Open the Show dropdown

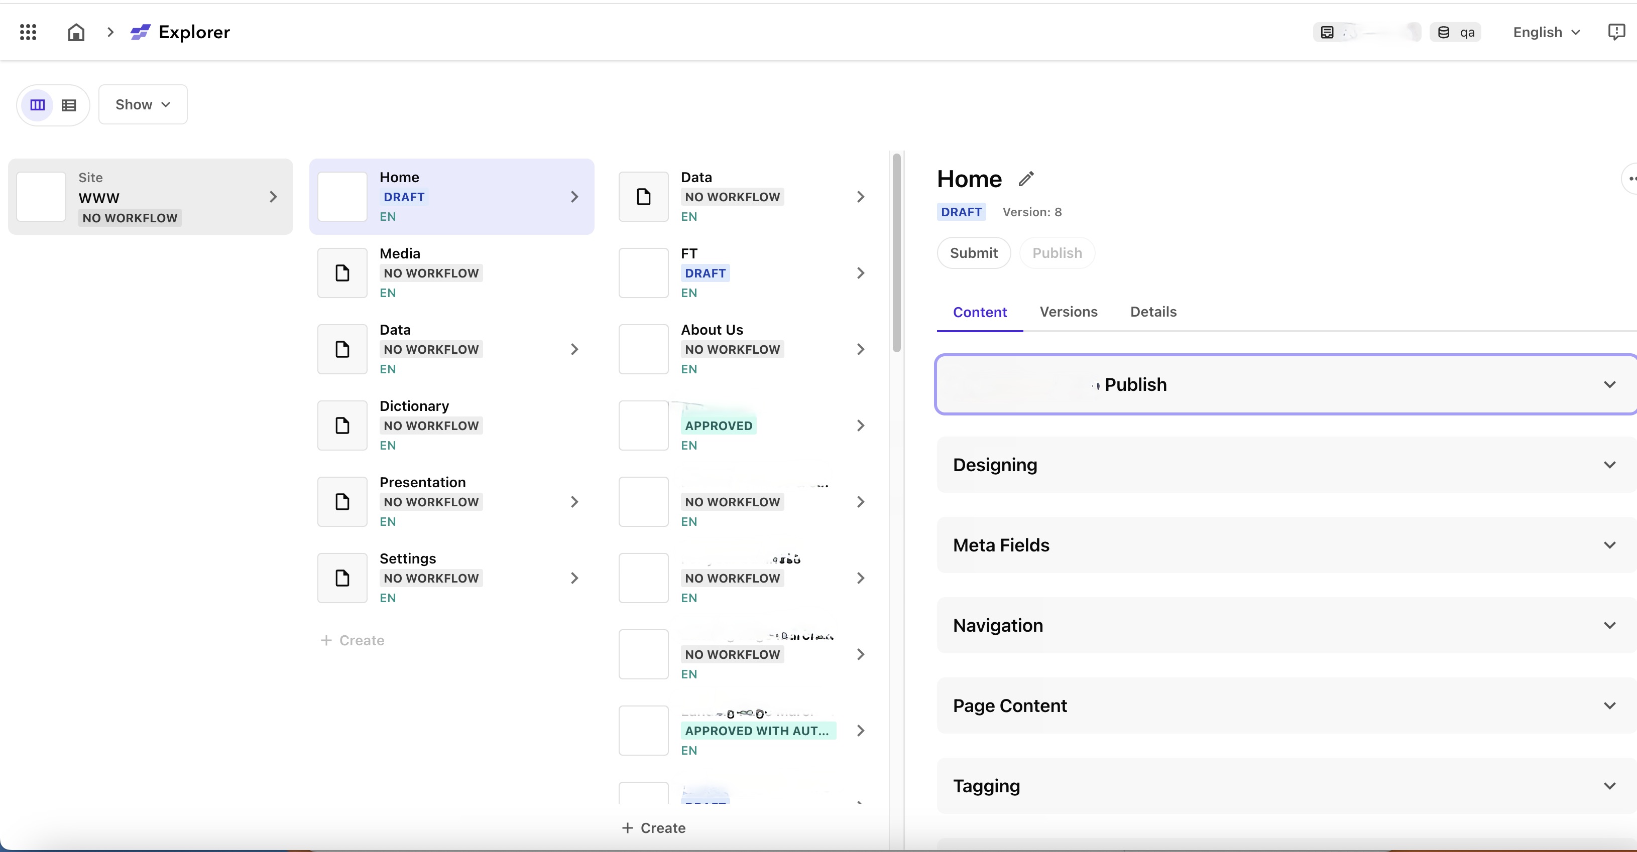point(143,104)
